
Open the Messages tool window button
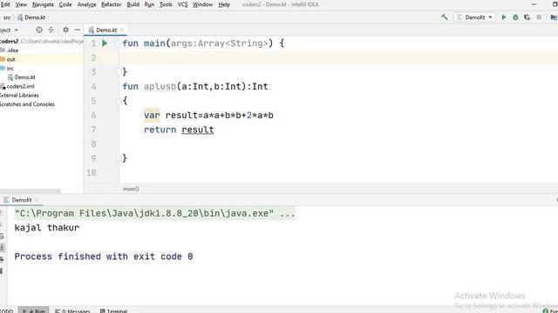[x=72, y=311]
